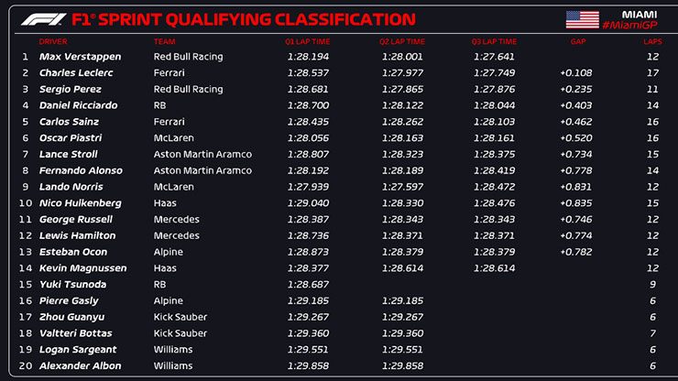Sort by the DRIVER column header
678x381 pixels.
click(x=53, y=41)
